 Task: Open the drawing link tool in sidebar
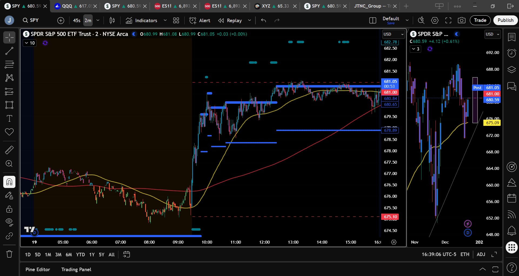point(9,236)
